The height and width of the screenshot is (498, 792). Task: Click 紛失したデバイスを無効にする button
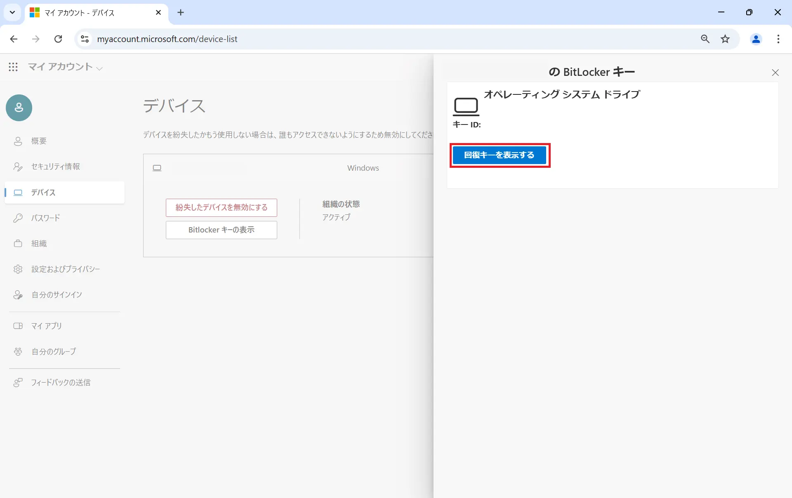click(x=221, y=207)
